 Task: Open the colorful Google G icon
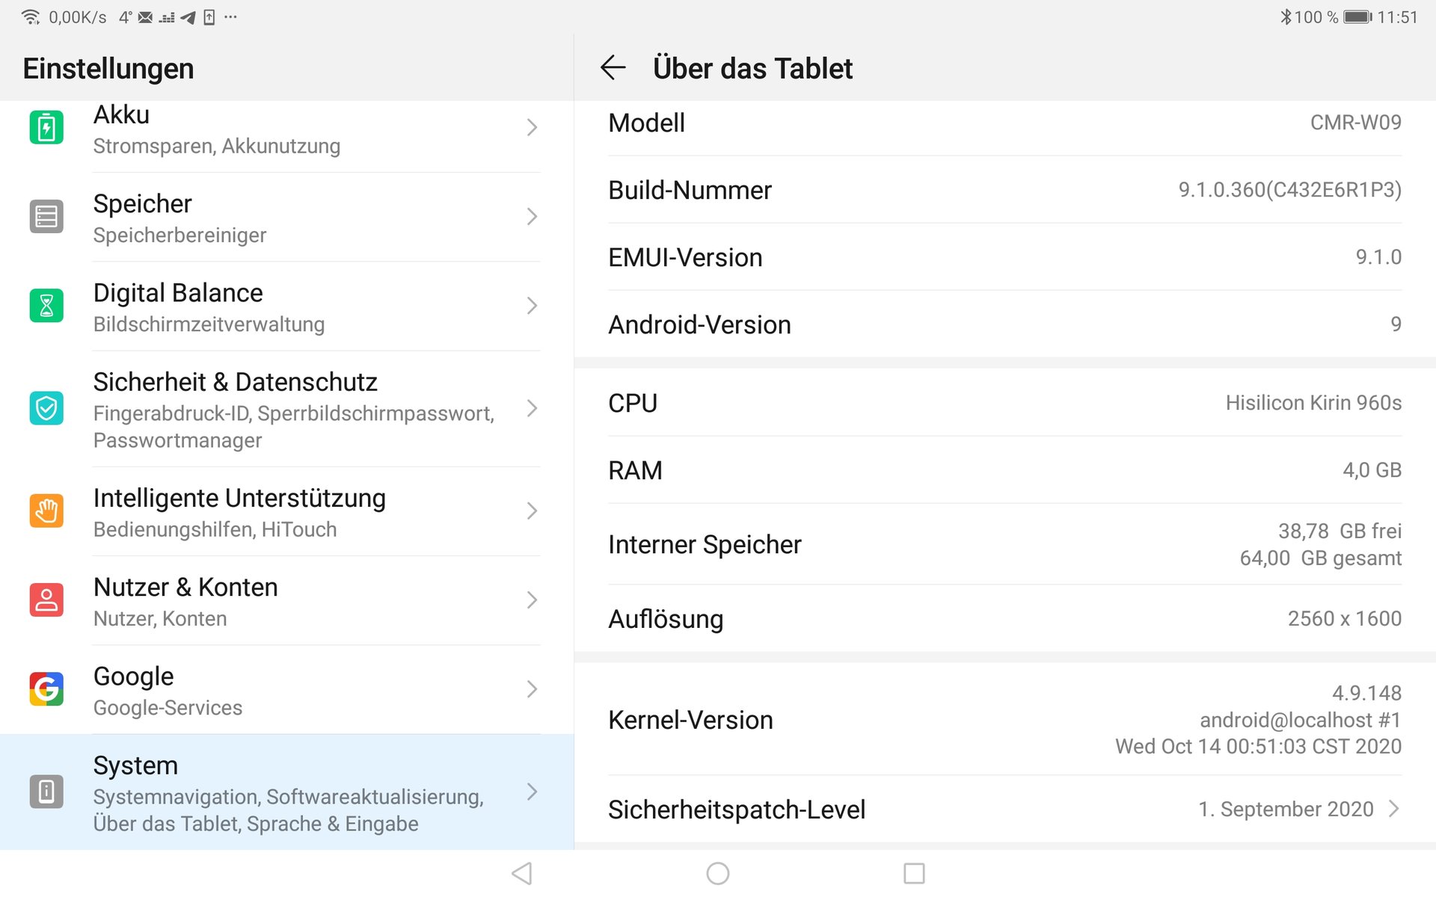pyautogui.click(x=46, y=689)
